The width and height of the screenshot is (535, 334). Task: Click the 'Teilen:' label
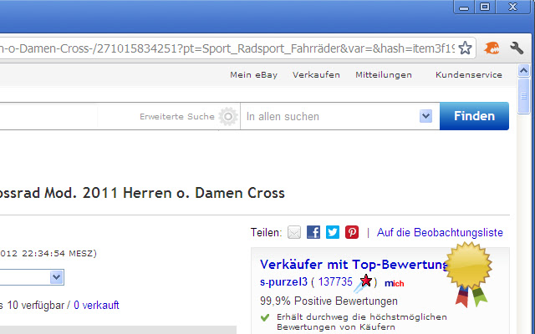click(x=266, y=232)
